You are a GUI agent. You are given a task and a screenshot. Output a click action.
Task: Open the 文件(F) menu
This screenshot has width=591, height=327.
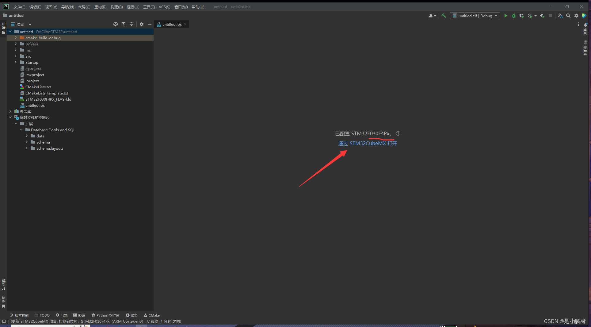coord(19,7)
